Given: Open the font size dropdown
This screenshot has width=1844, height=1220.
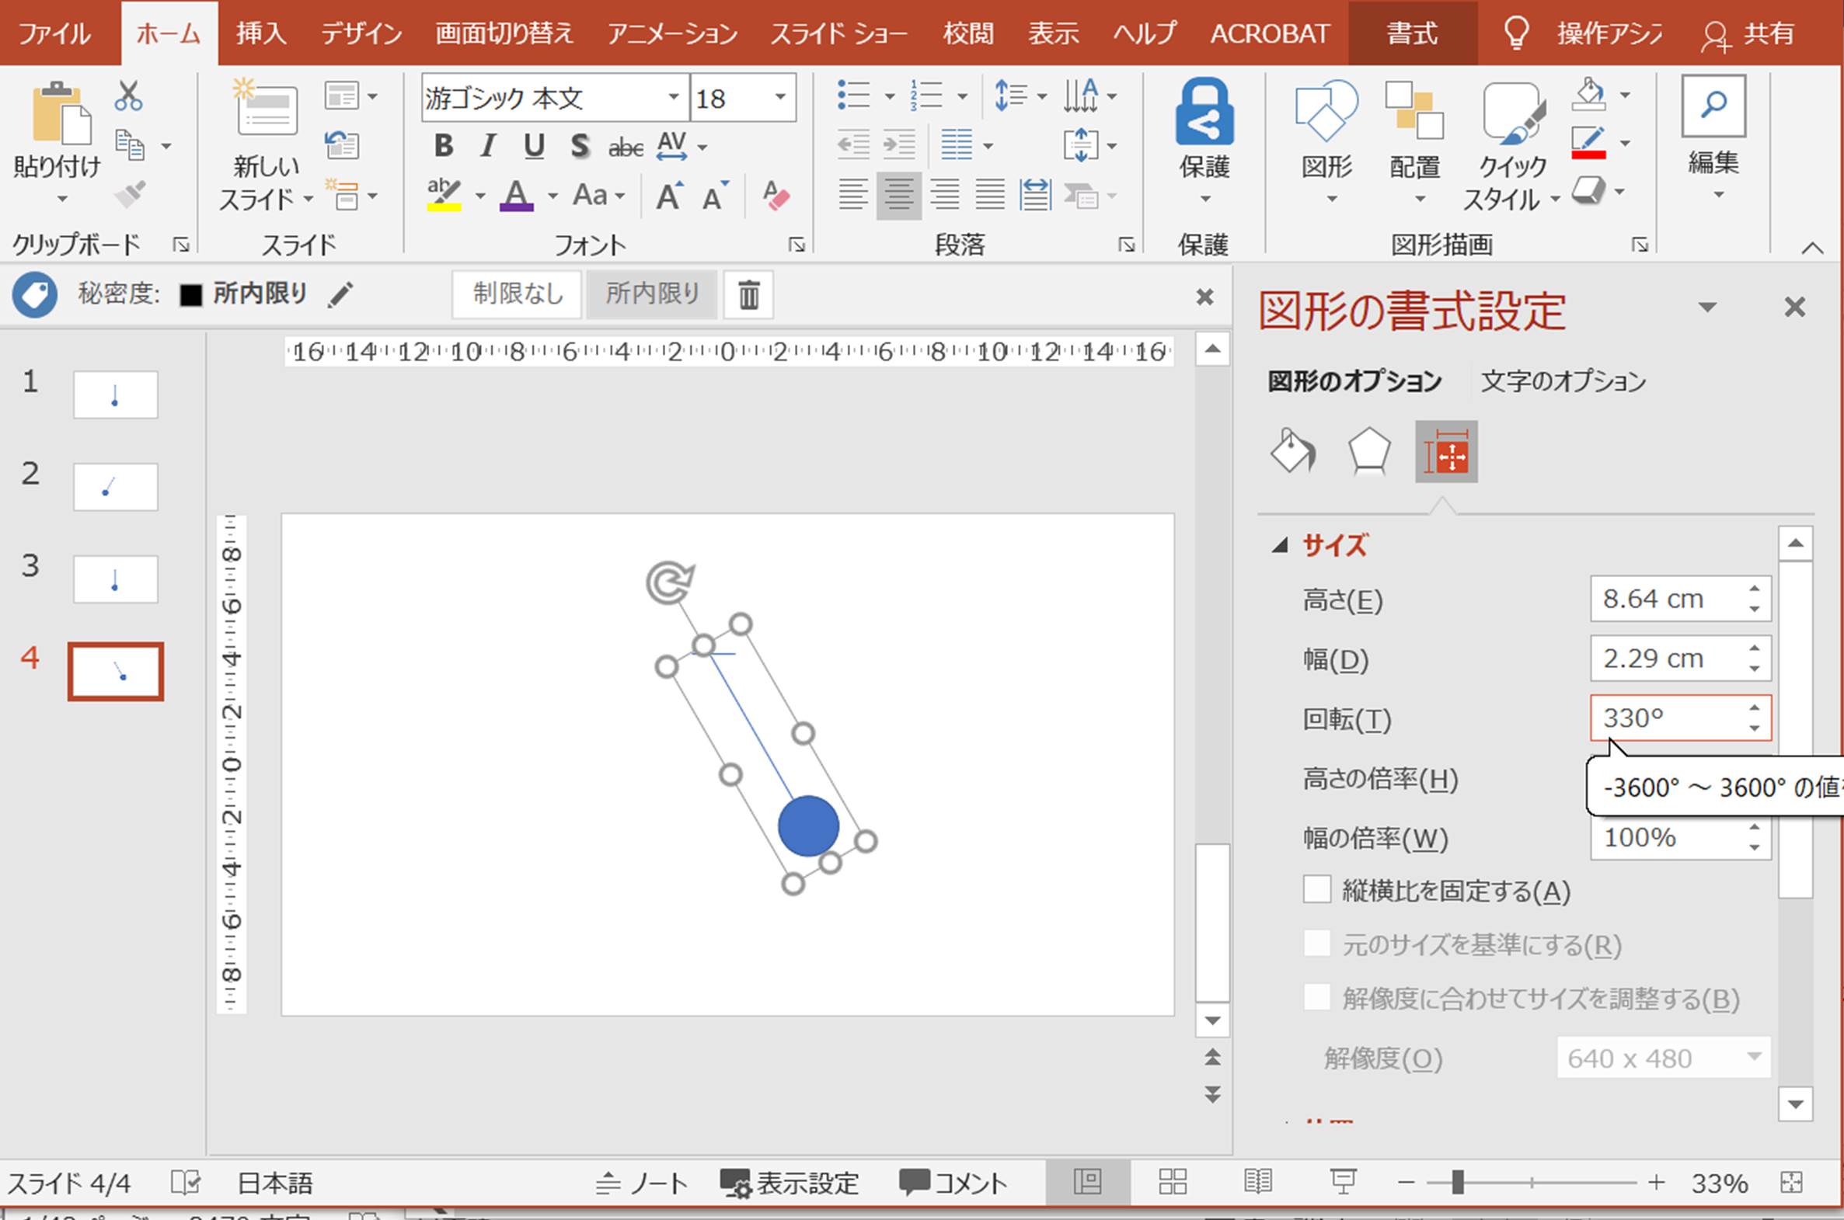Looking at the screenshot, I should click(780, 98).
